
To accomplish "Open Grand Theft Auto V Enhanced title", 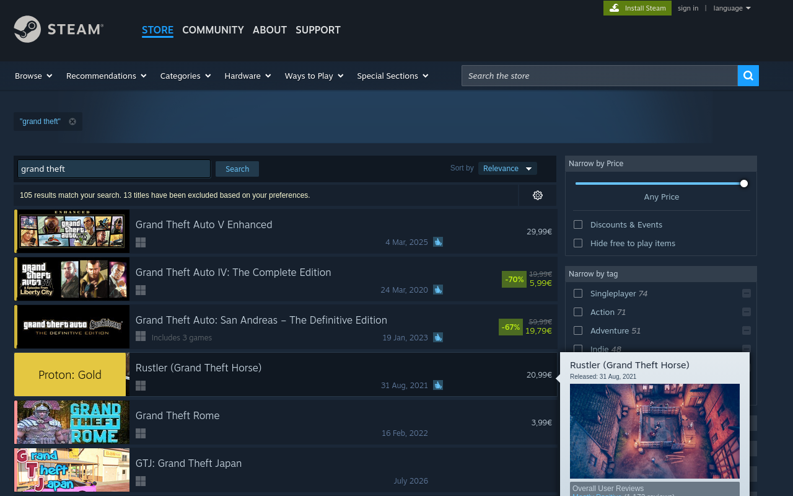I will pyautogui.click(x=204, y=224).
